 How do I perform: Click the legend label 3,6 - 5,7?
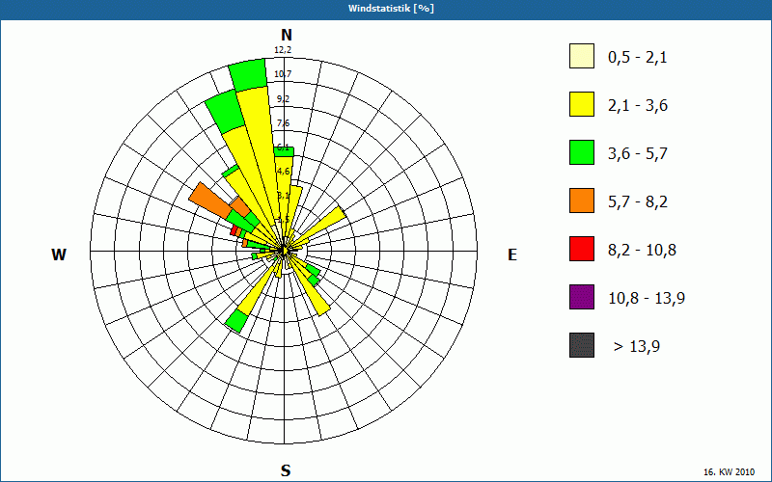coord(638,154)
